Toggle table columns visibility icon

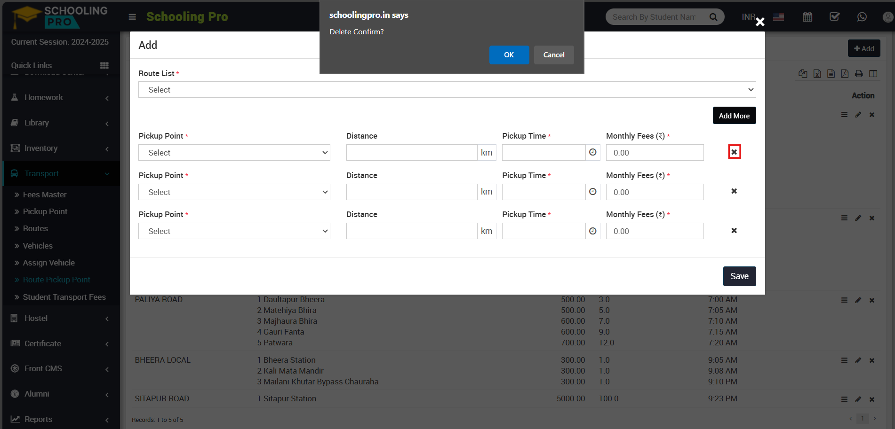tap(873, 74)
